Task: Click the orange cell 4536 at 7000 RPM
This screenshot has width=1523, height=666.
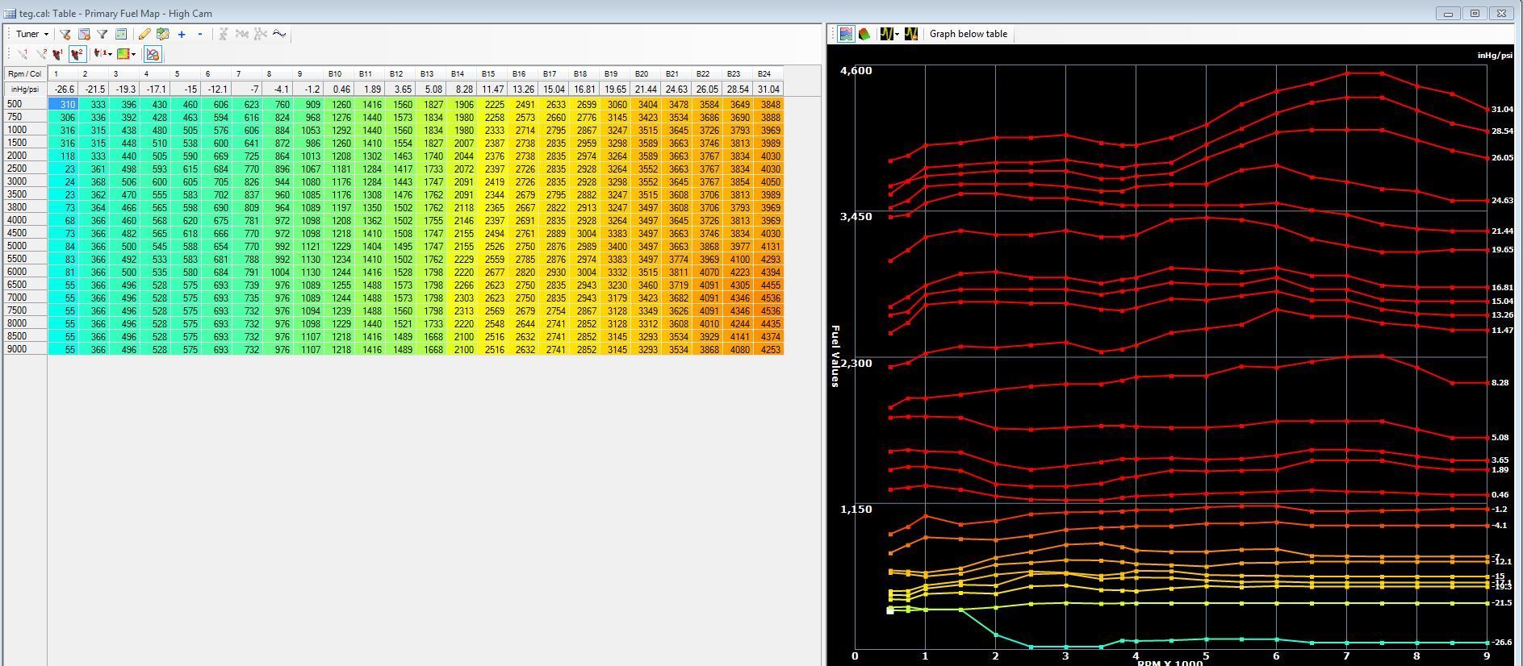Action: coord(769,298)
